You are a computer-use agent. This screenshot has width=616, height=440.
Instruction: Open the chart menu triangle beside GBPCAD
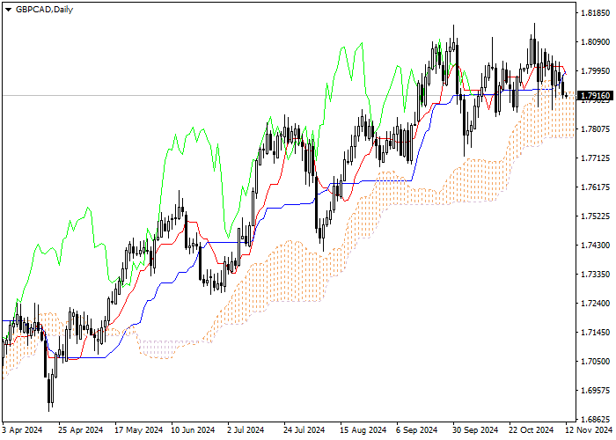(x=8, y=10)
